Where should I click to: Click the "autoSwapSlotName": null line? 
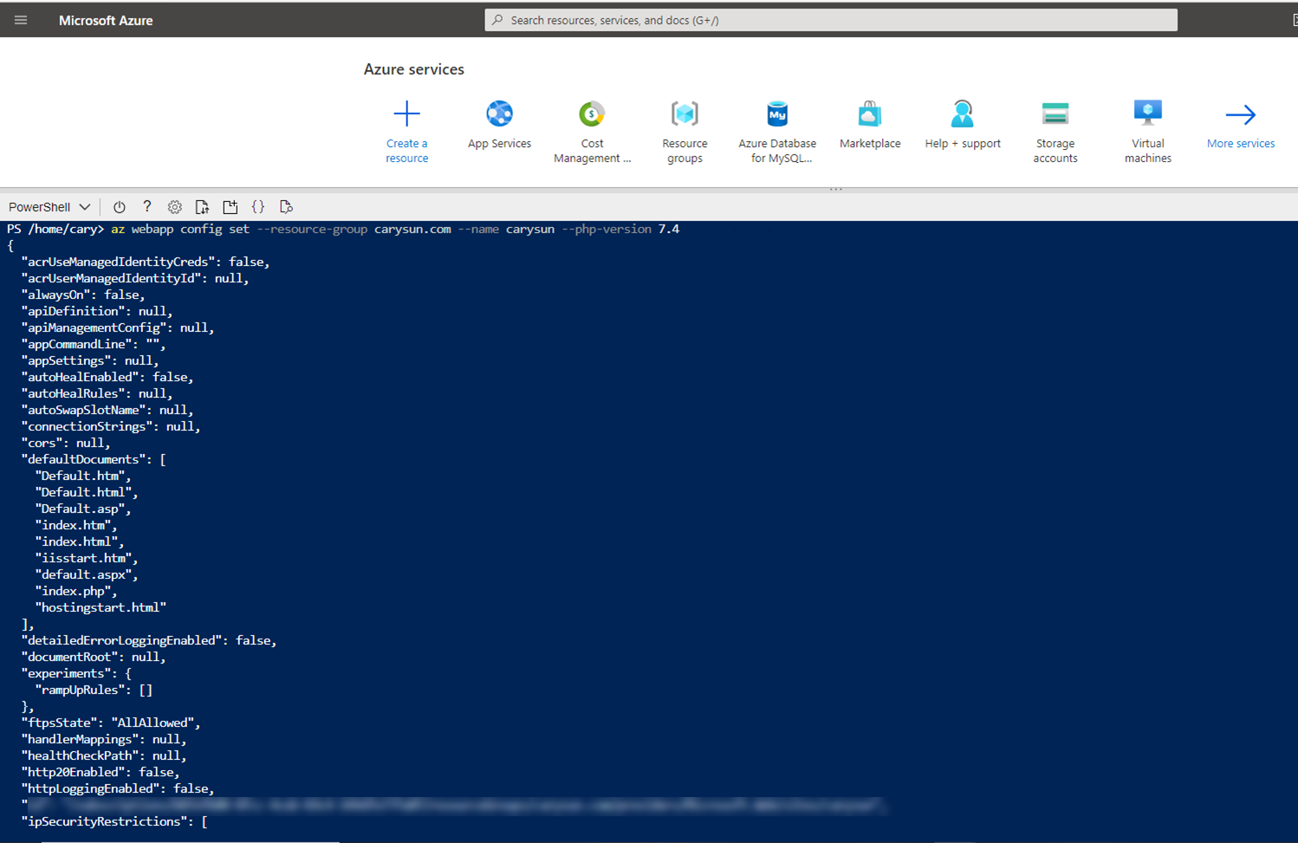107,411
